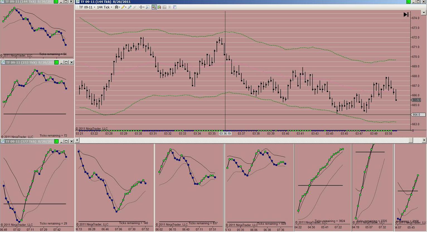427x232 pixels.
Task: Click the 03:36:19 crosshair time label
Action: [225, 134]
